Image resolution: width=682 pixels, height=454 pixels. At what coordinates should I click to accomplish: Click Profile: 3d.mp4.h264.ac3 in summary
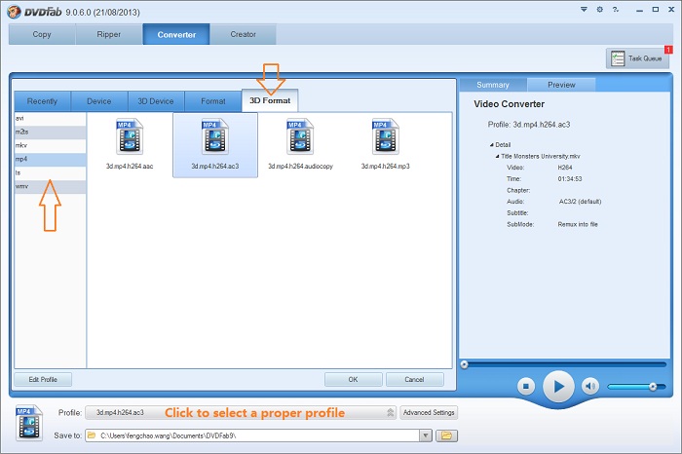pyautogui.click(x=528, y=125)
